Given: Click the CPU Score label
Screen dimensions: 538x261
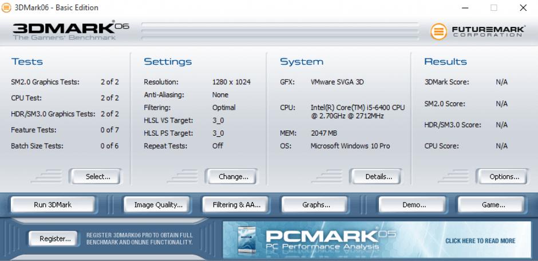Looking at the screenshot, I should 441,146.
